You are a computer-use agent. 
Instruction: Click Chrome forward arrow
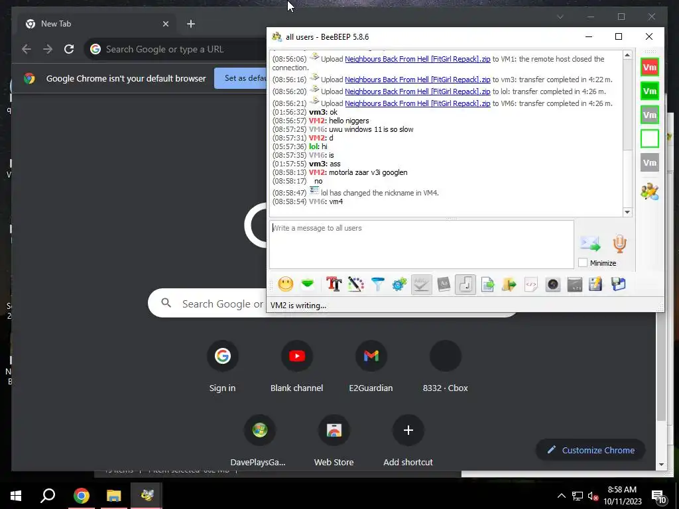[x=48, y=49]
